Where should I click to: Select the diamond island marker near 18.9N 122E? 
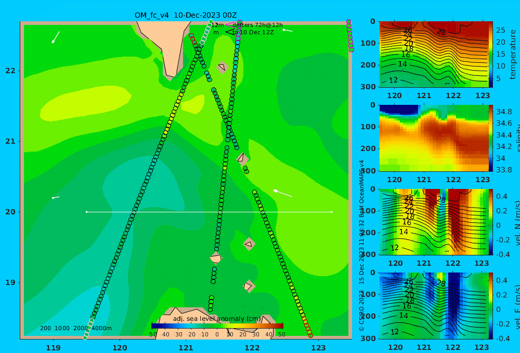click(x=249, y=286)
